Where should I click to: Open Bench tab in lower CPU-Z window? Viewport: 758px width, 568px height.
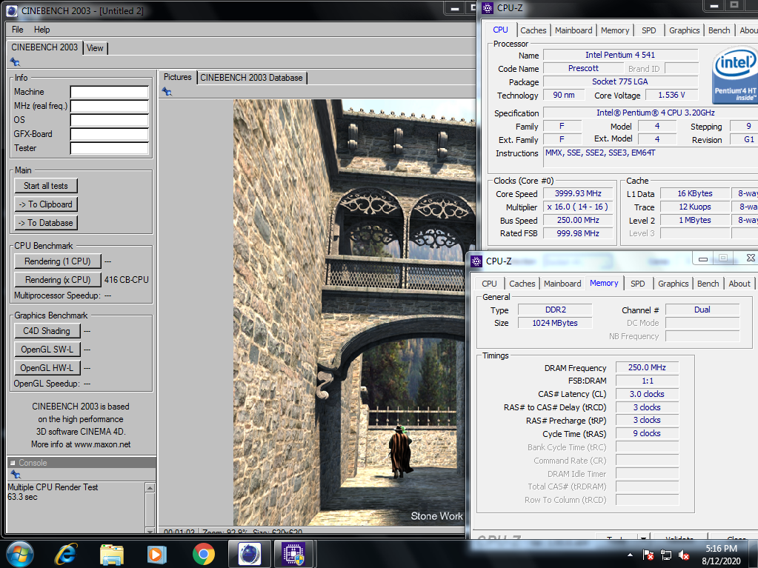[708, 284]
